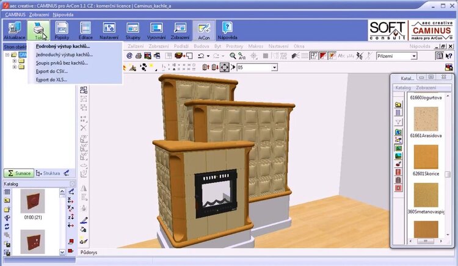This screenshot has height=266, width=458.
Task: Click the y-axis move icon
Action: (x=71, y=208)
